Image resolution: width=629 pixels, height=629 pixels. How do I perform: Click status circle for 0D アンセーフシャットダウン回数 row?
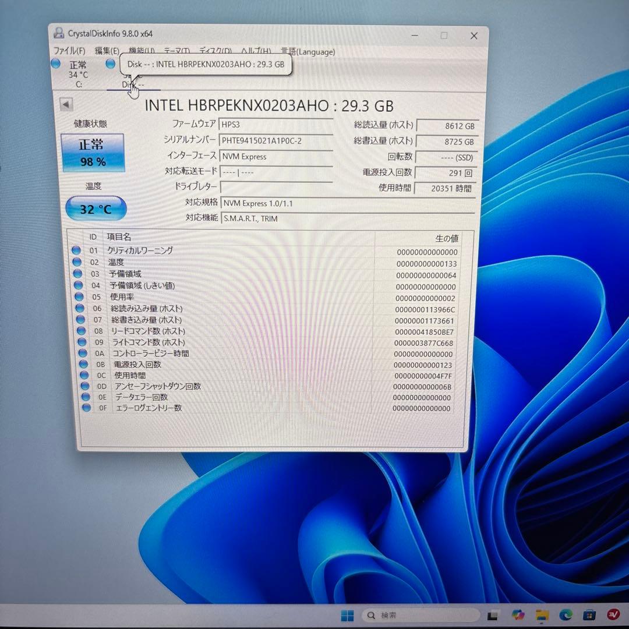pyautogui.click(x=85, y=386)
